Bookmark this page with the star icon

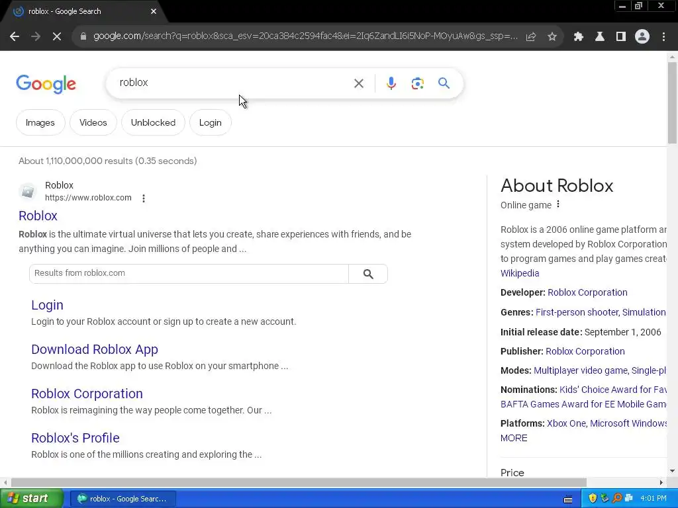552,37
